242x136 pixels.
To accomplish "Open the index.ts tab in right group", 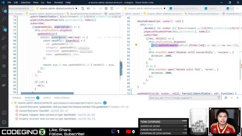I will (213, 8).
